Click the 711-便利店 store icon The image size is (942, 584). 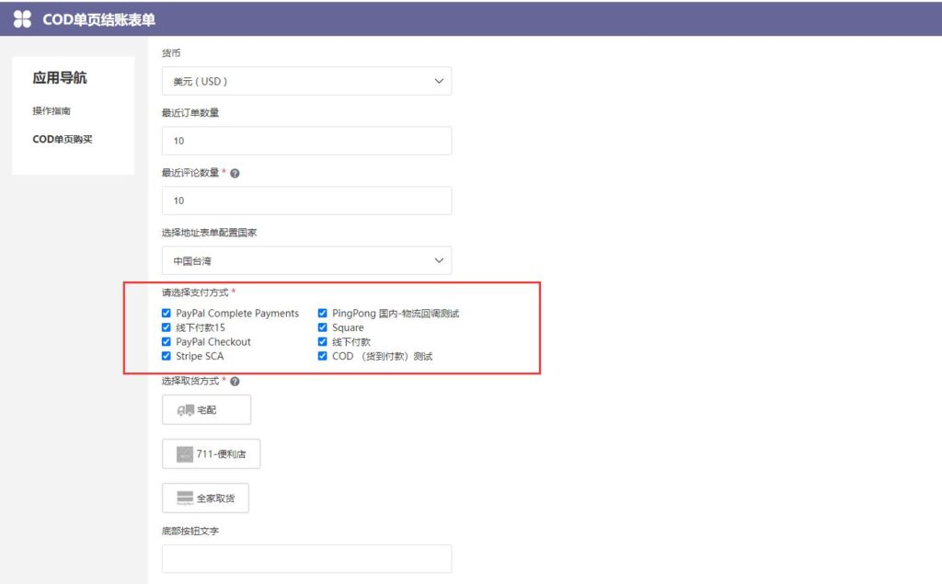(x=184, y=454)
